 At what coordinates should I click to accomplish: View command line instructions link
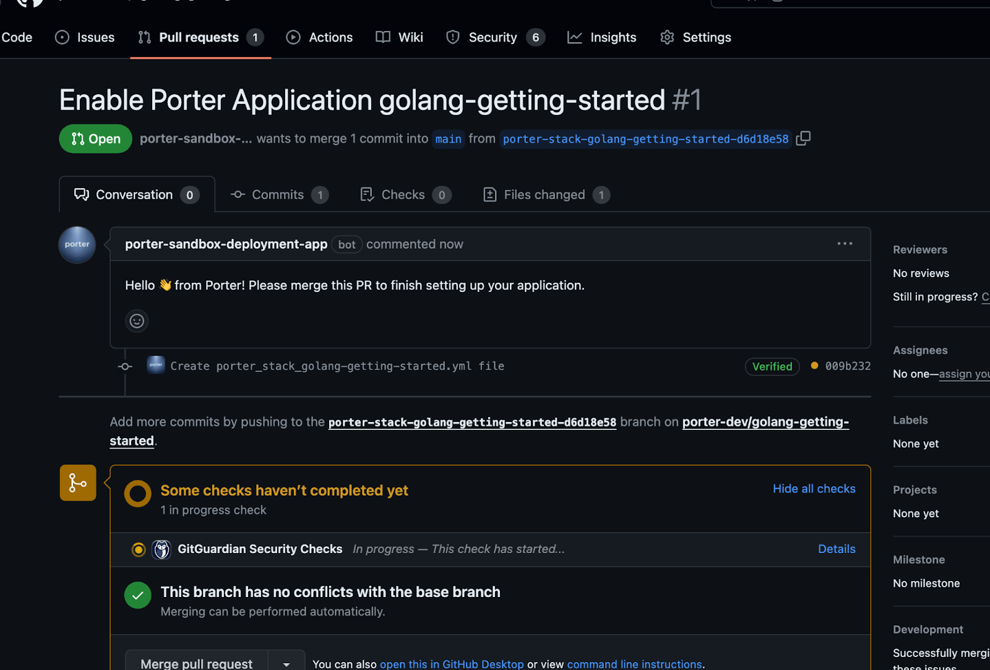point(634,664)
